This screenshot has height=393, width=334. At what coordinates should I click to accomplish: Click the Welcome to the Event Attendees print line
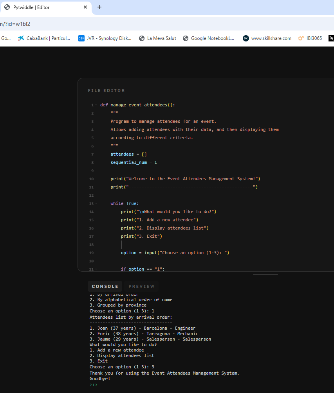185,179
